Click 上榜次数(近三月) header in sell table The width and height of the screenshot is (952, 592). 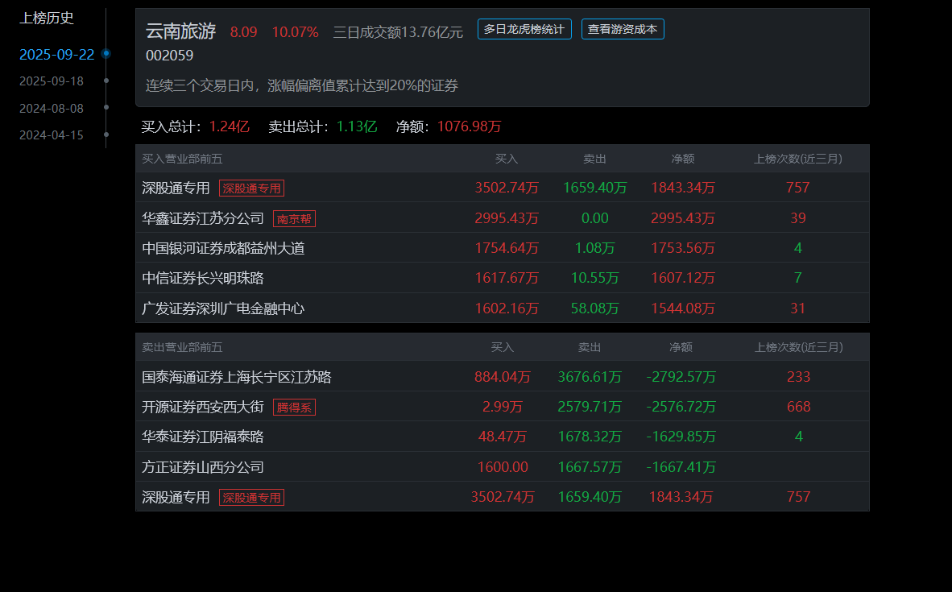point(798,347)
